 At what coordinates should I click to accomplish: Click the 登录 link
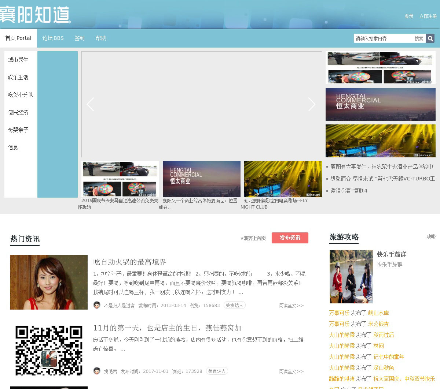(x=409, y=16)
